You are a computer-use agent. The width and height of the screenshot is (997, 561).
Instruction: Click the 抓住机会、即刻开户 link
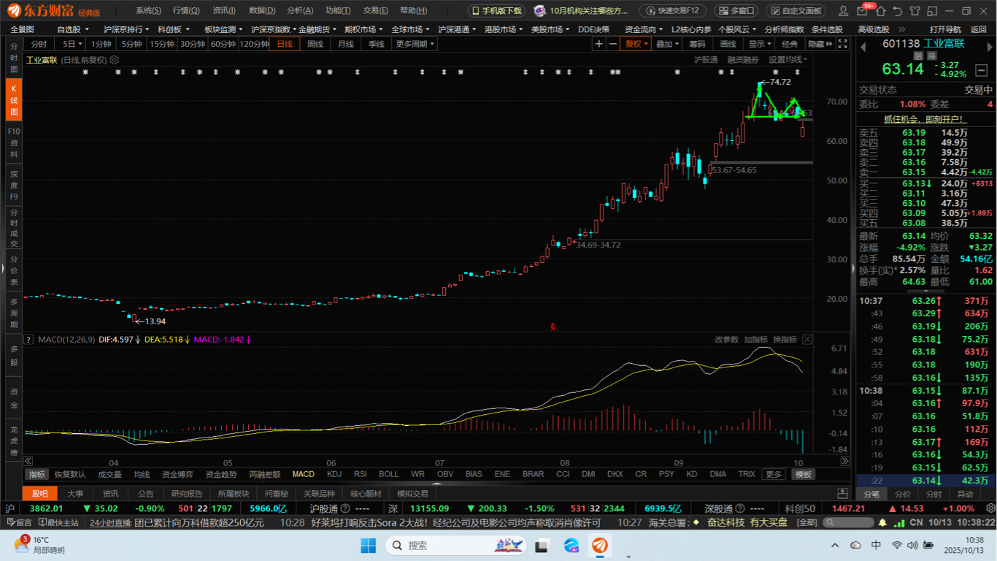[923, 119]
